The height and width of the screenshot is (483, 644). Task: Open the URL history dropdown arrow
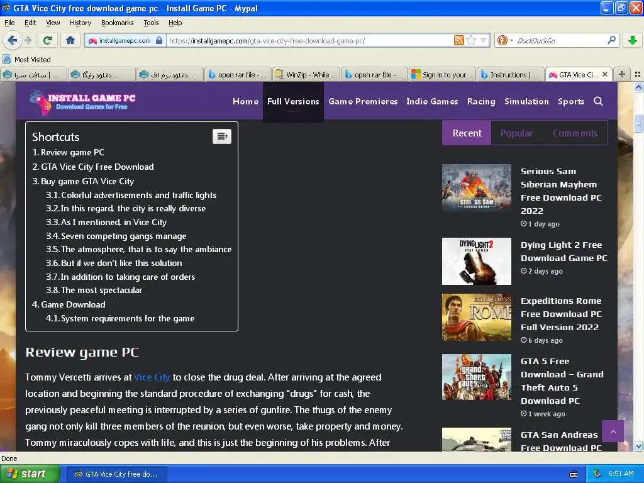pyautogui.click(x=483, y=41)
